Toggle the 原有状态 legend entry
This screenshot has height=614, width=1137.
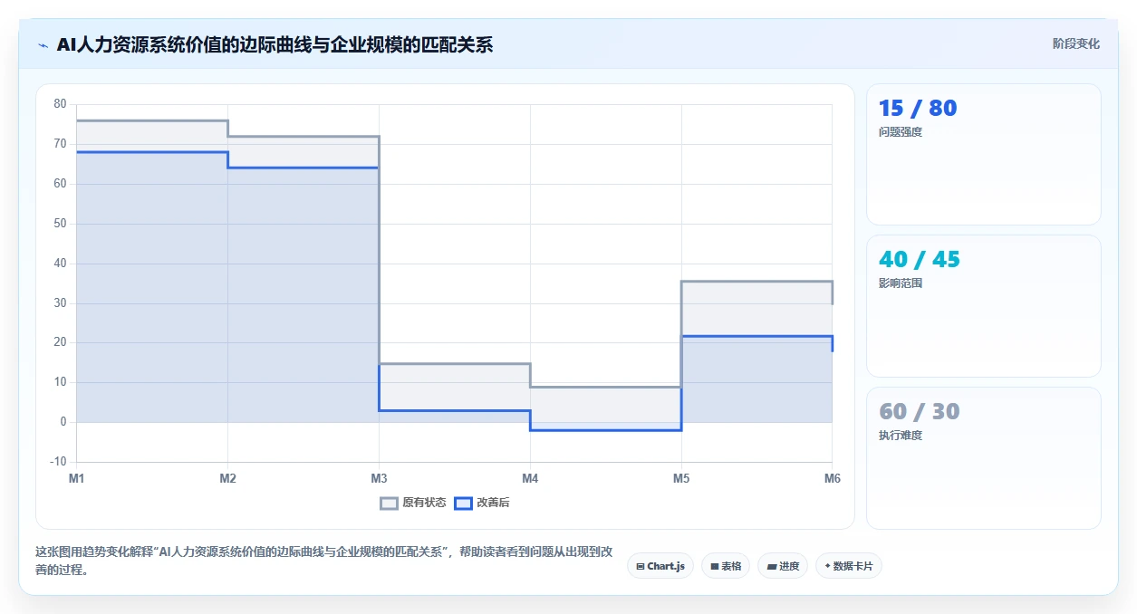tap(413, 503)
